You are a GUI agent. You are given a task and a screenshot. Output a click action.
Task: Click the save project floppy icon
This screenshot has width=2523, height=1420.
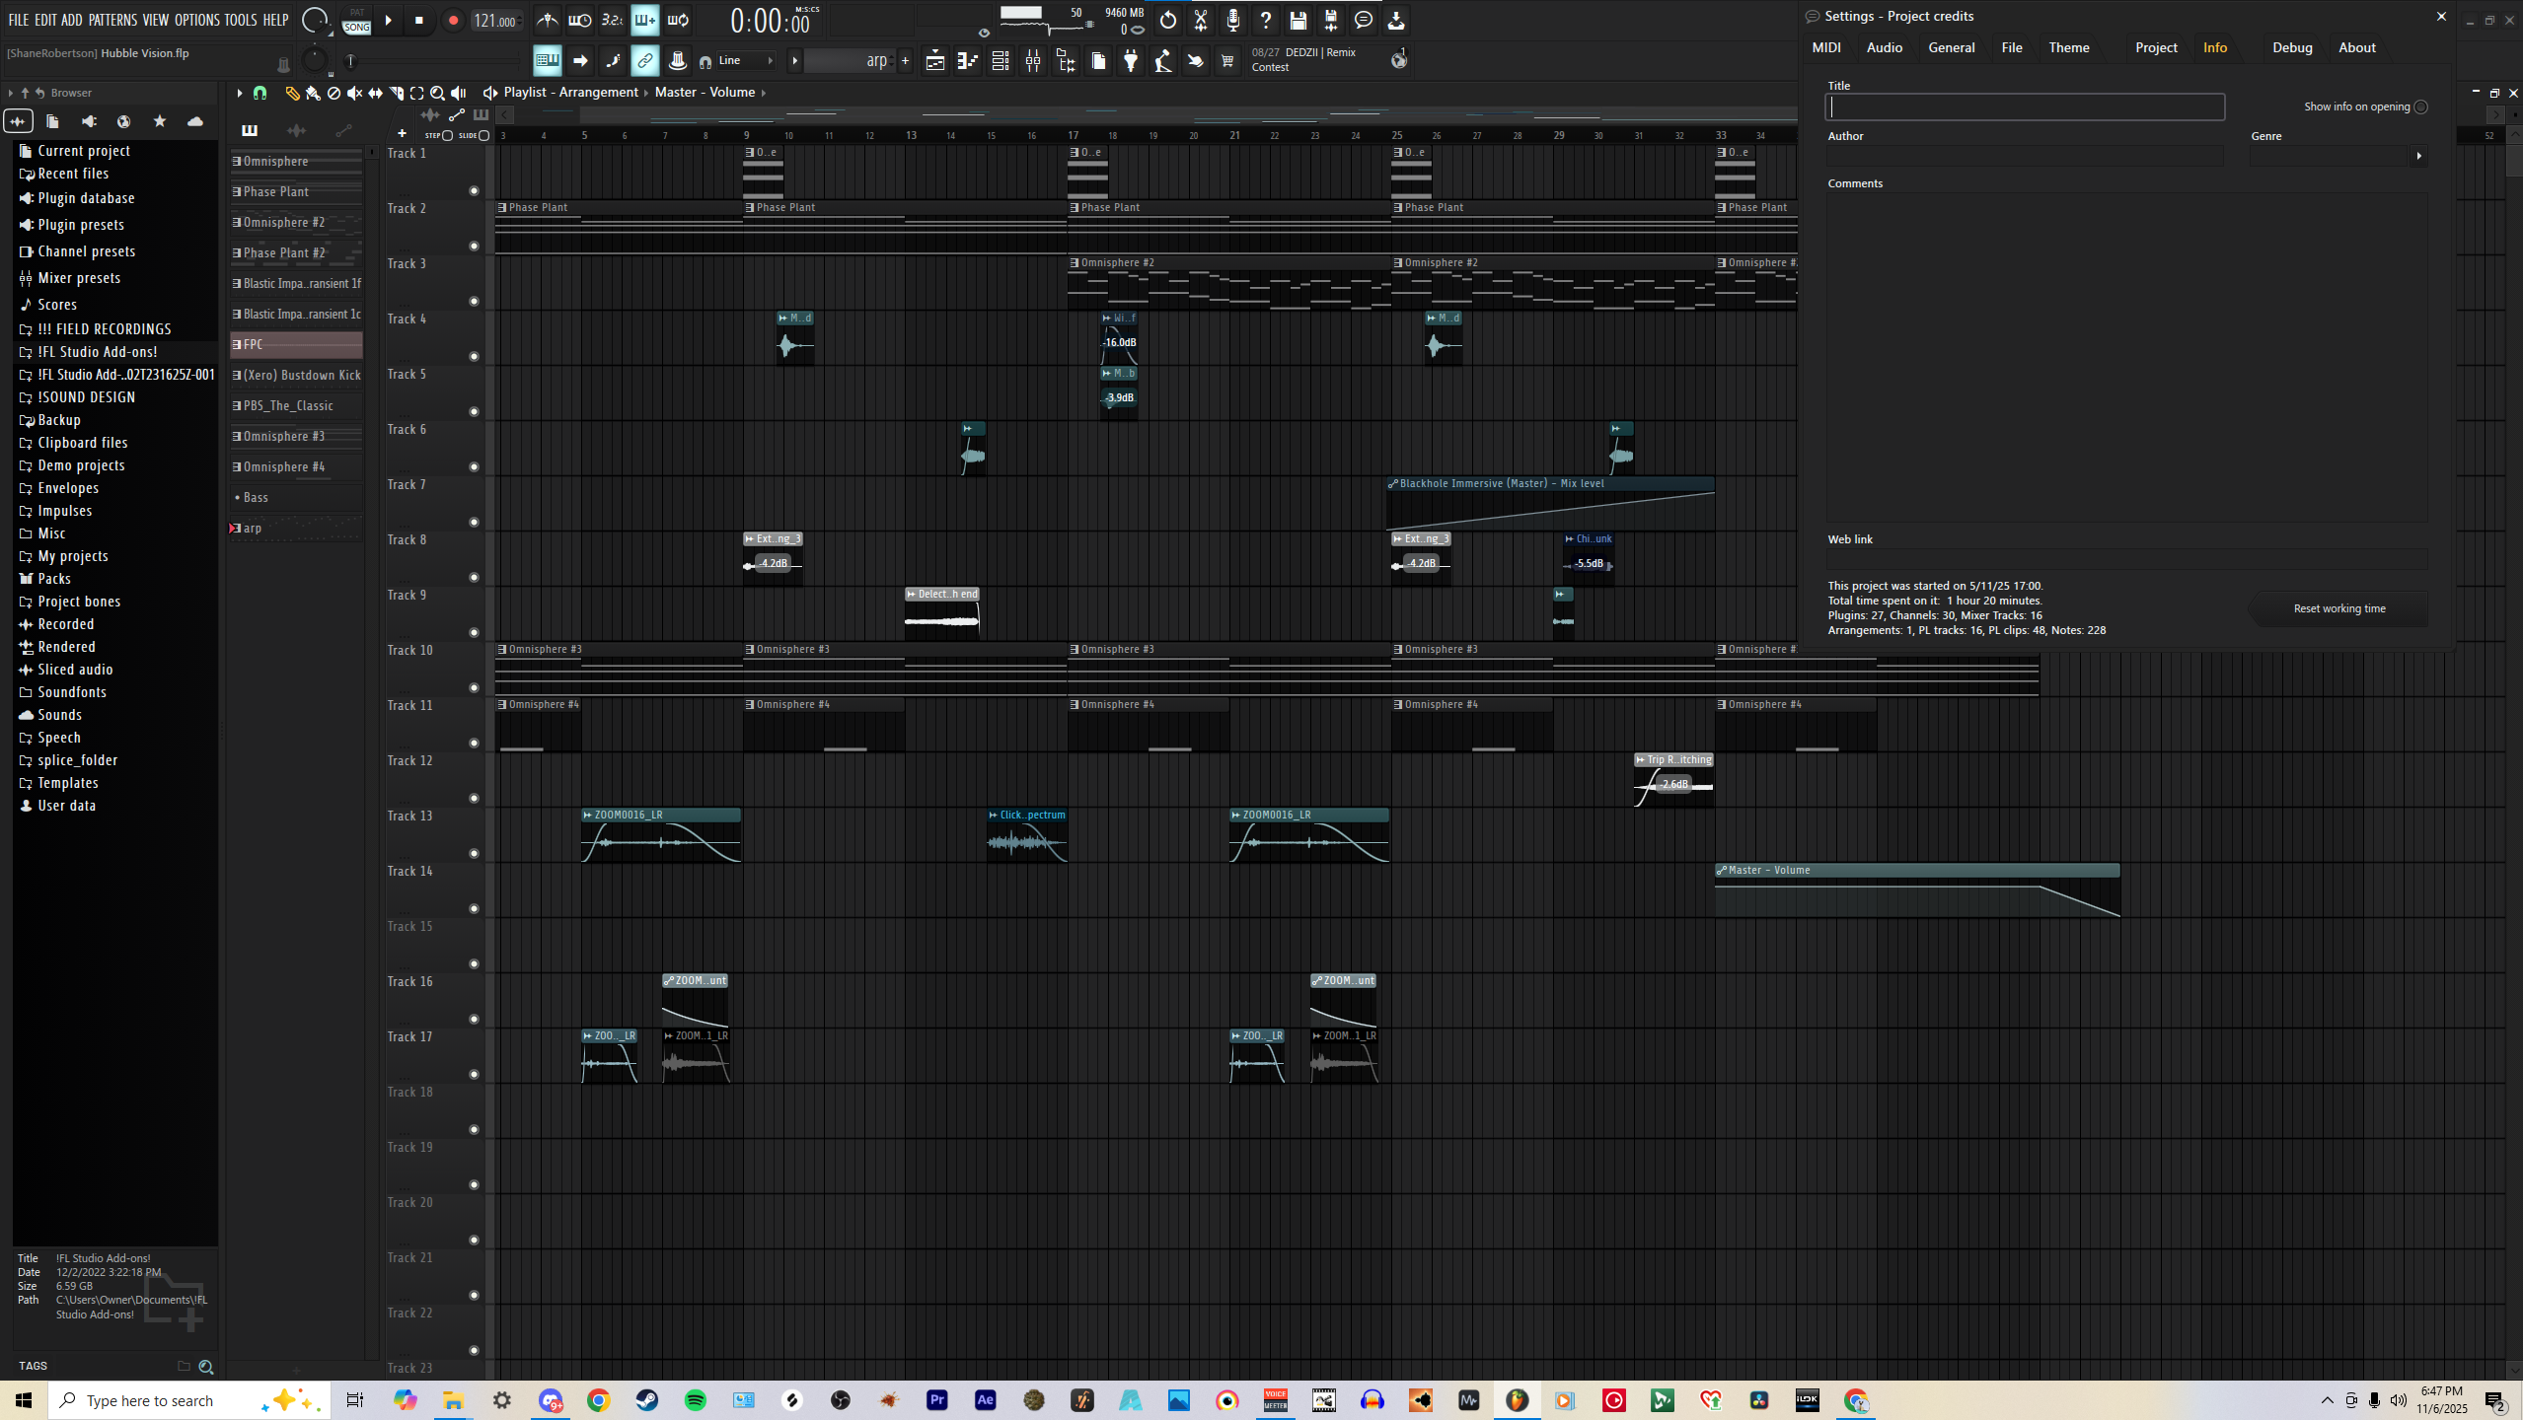[1298, 20]
